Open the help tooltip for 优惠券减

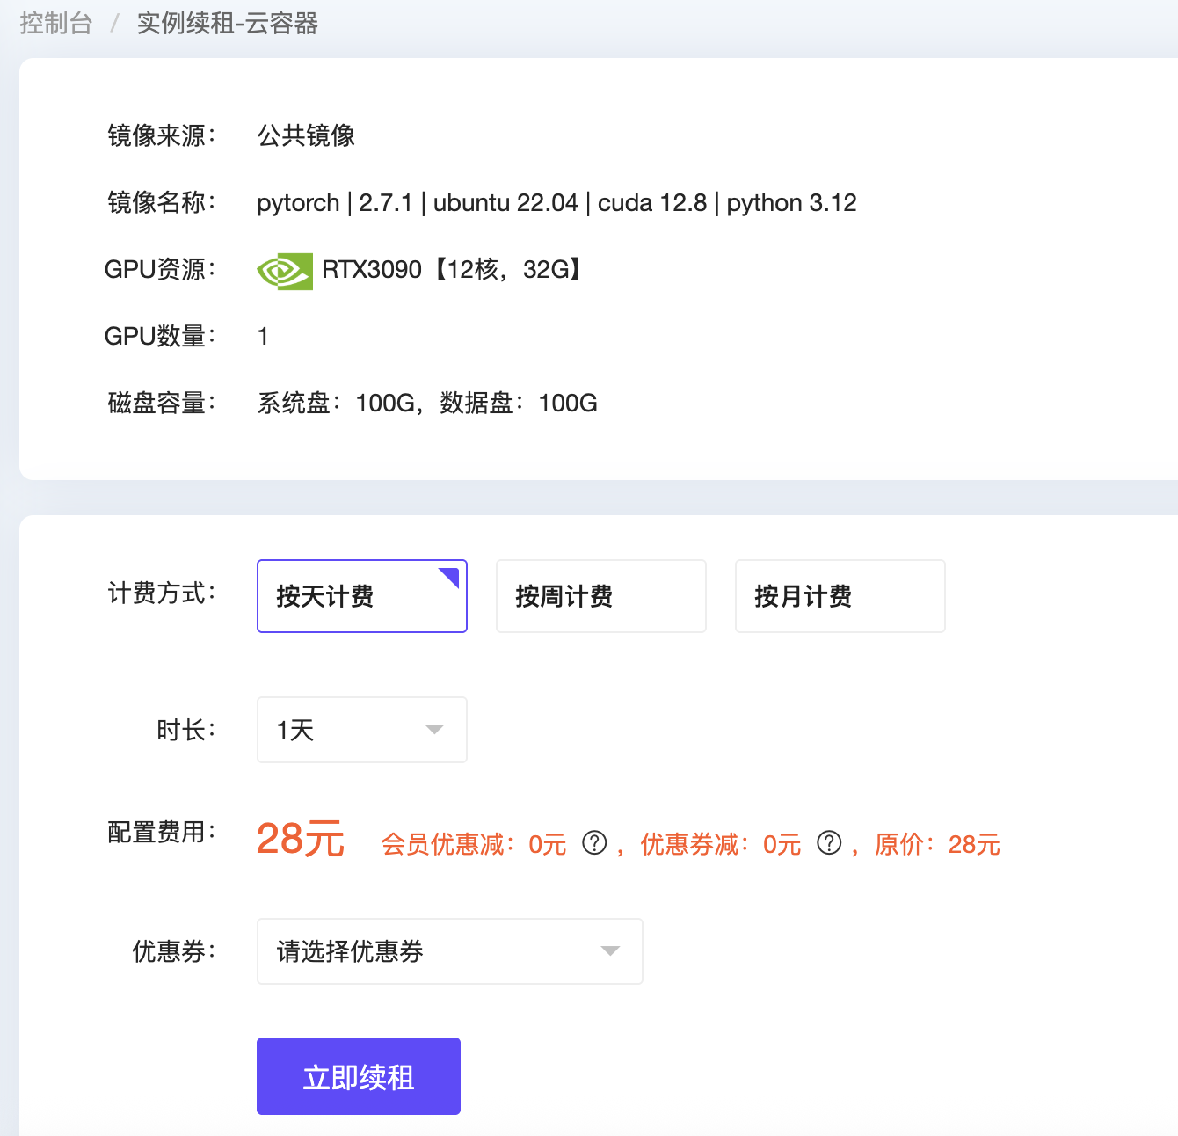tap(827, 843)
